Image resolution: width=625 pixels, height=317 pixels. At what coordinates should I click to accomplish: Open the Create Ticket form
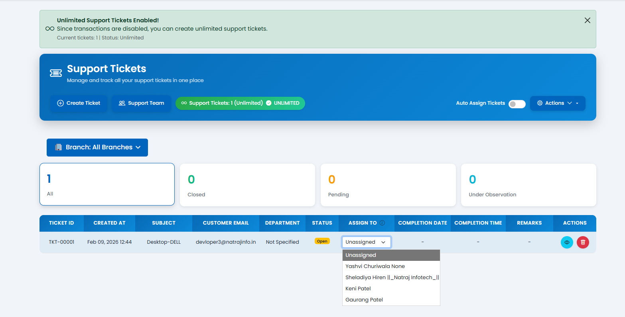pyautogui.click(x=79, y=103)
